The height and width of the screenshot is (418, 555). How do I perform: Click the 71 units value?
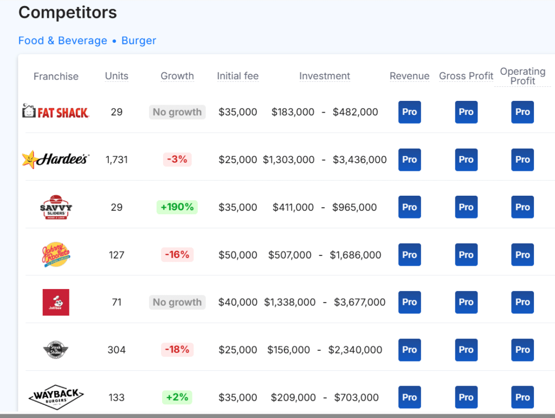[x=117, y=303]
